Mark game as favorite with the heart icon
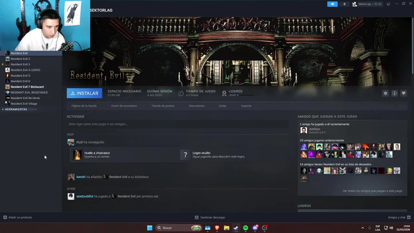This screenshot has width=414, height=233. tap(403, 93)
